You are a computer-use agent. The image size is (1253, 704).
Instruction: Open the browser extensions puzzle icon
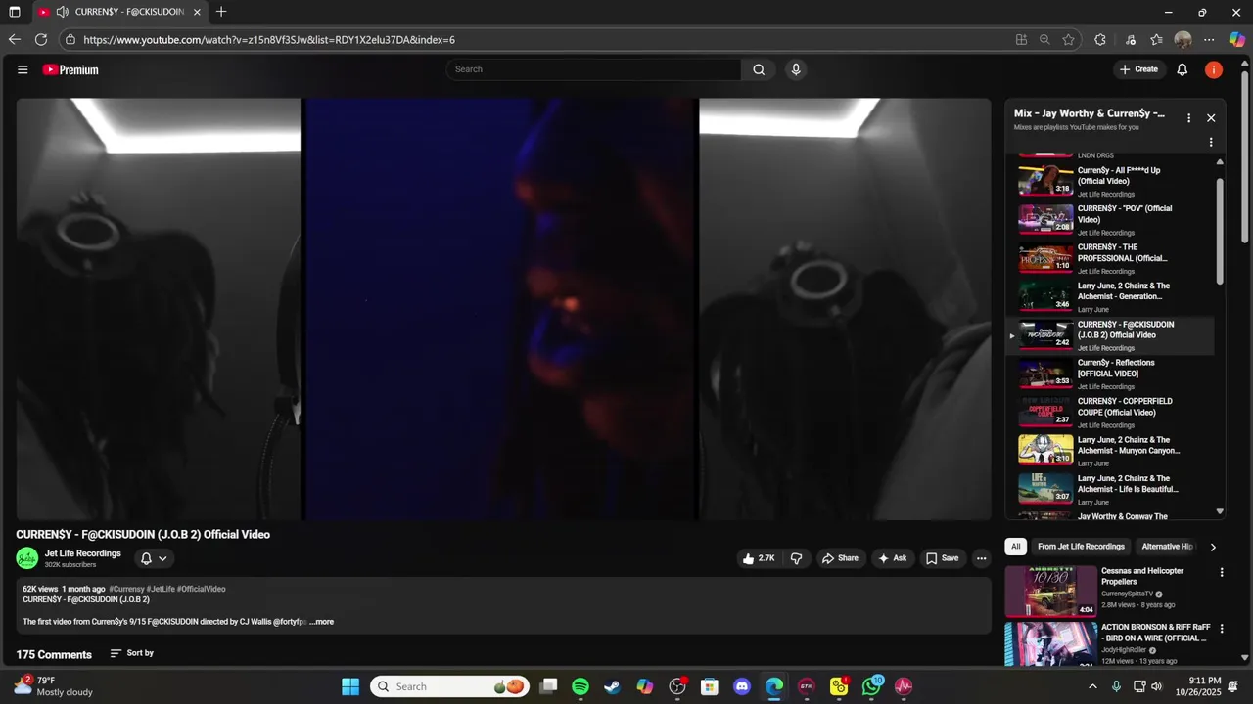click(1100, 40)
